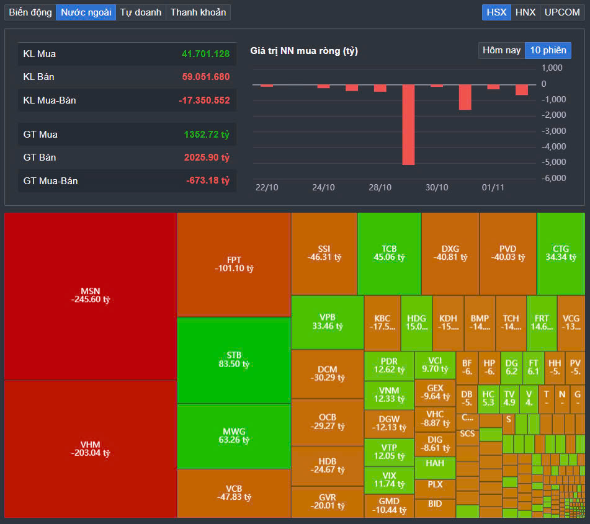Open the GMD -10.44 tỷ tile

[389, 506]
